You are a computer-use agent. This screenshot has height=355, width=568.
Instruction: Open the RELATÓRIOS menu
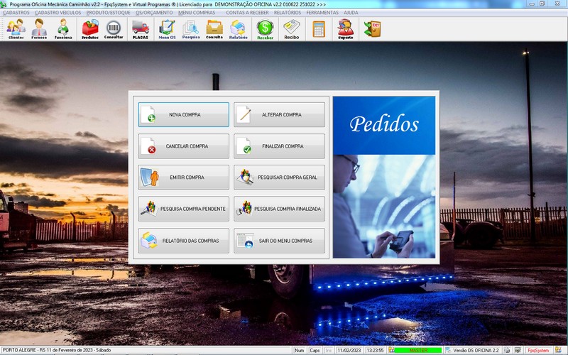(x=288, y=13)
